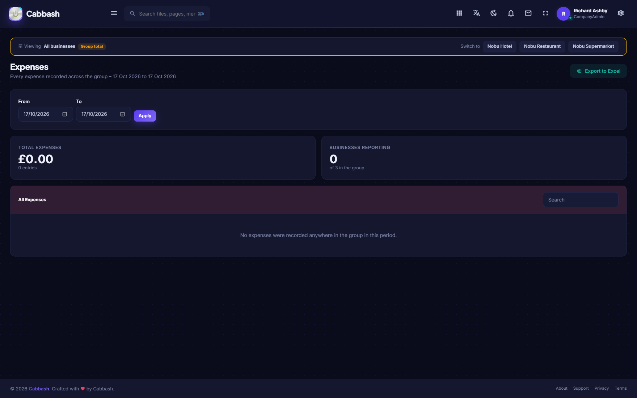This screenshot has height=398, width=637.
Task: Switch to Nobu Hotel
Action: 499,46
